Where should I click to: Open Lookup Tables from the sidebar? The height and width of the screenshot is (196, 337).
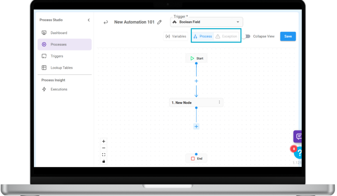[x=62, y=68]
